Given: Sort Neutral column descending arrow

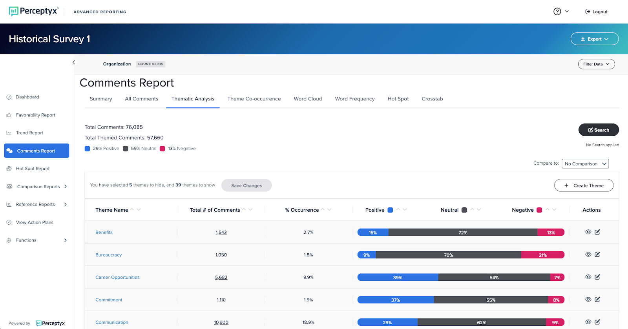Looking at the screenshot, I should tap(479, 209).
